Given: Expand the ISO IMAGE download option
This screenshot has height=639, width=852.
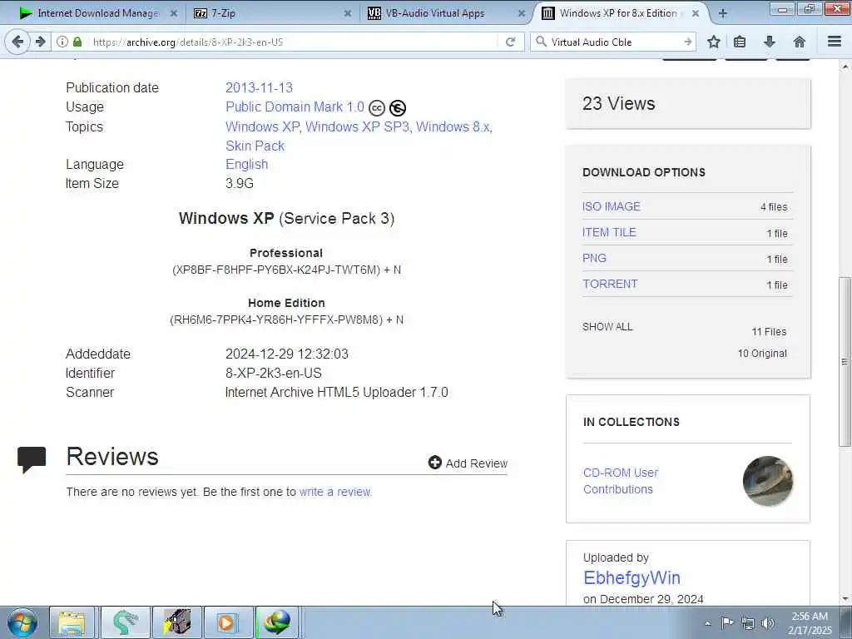Looking at the screenshot, I should (612, 206).
